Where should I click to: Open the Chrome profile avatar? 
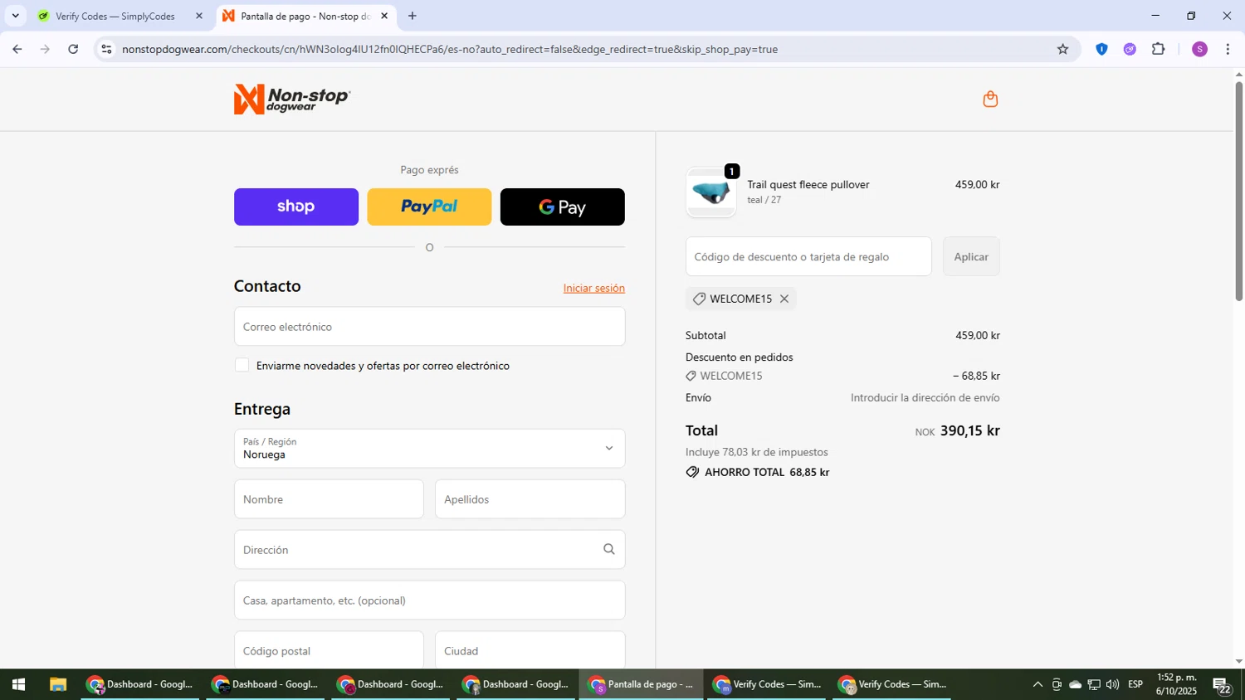pyautogui.click(x=1199, y=49)
